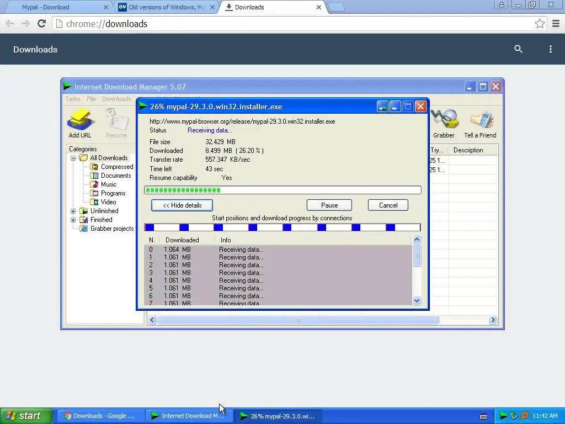Click the blue connections progress bar

[x=282, y=227]
